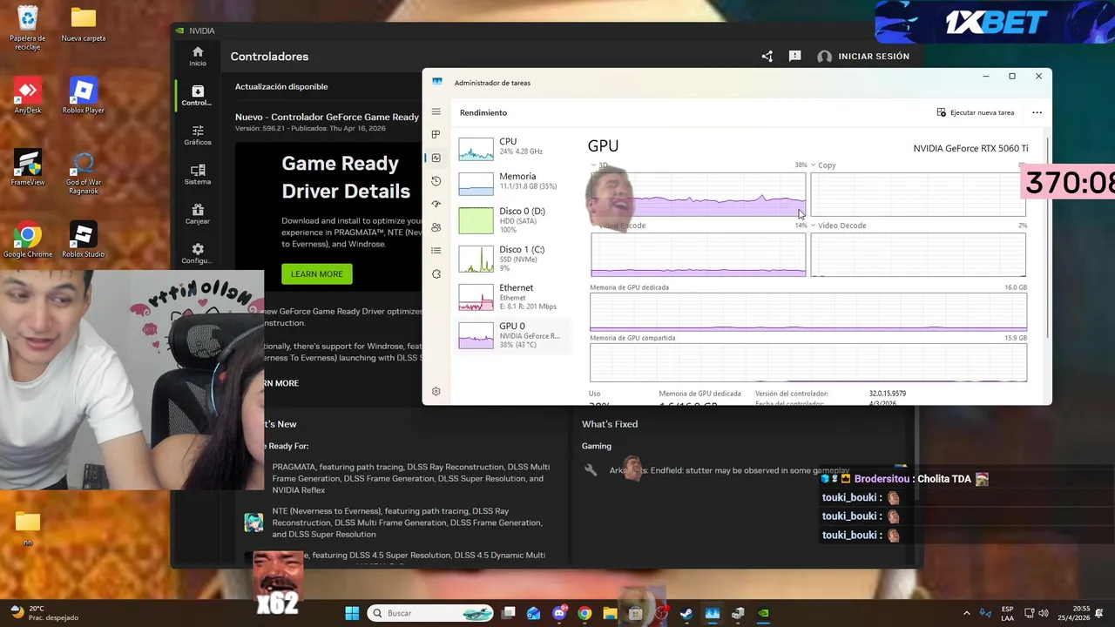This screenshot has width=1115, height=627.
Task: Open the Papelera de reciclaje desktop icon
Action: 28,29
